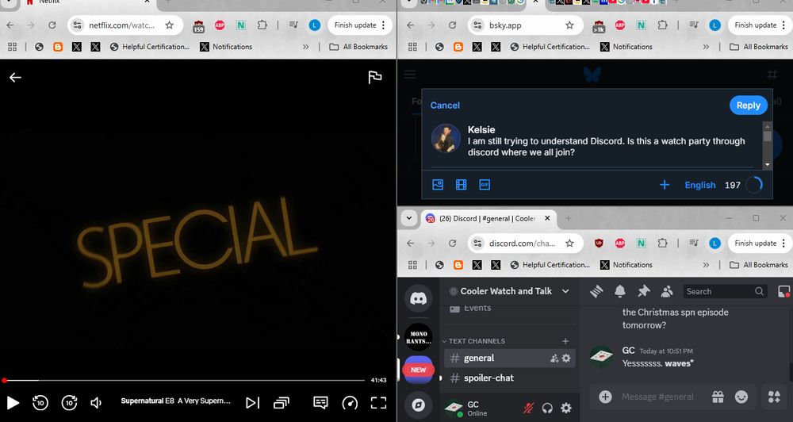Open Chrome menu dots in Discord window
This screenshot has width=793, height=422.
tap(783, 244)
